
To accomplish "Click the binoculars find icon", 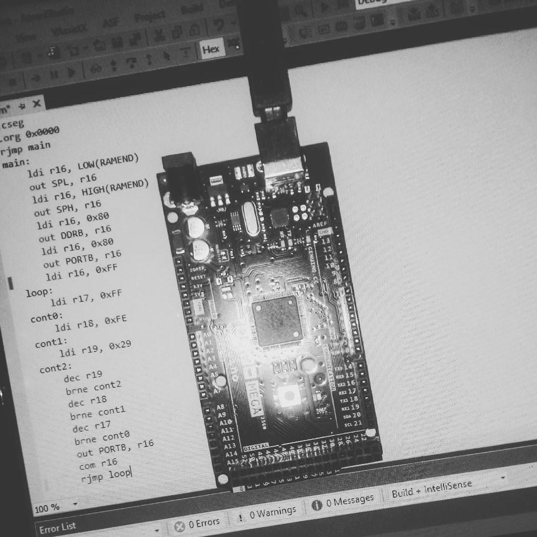I will (96, 68).
